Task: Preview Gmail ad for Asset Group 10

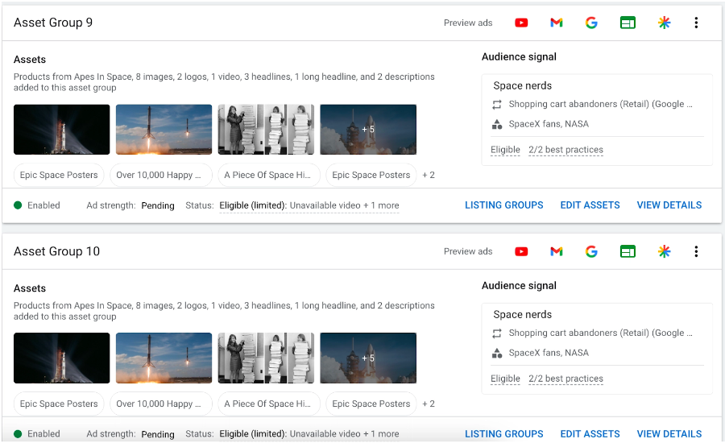Action: [x=556, y=251]
